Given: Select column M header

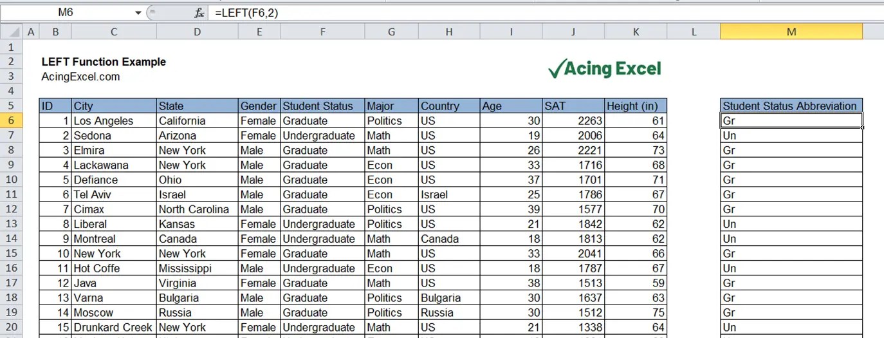Looking at the screenshot, I should click(791, 32).
